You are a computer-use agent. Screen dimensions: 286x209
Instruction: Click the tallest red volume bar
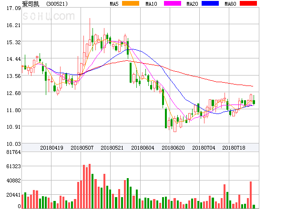point(90,186)
